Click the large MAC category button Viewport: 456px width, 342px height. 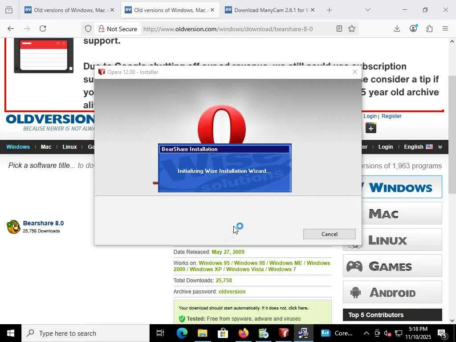(x=401, y=213)
